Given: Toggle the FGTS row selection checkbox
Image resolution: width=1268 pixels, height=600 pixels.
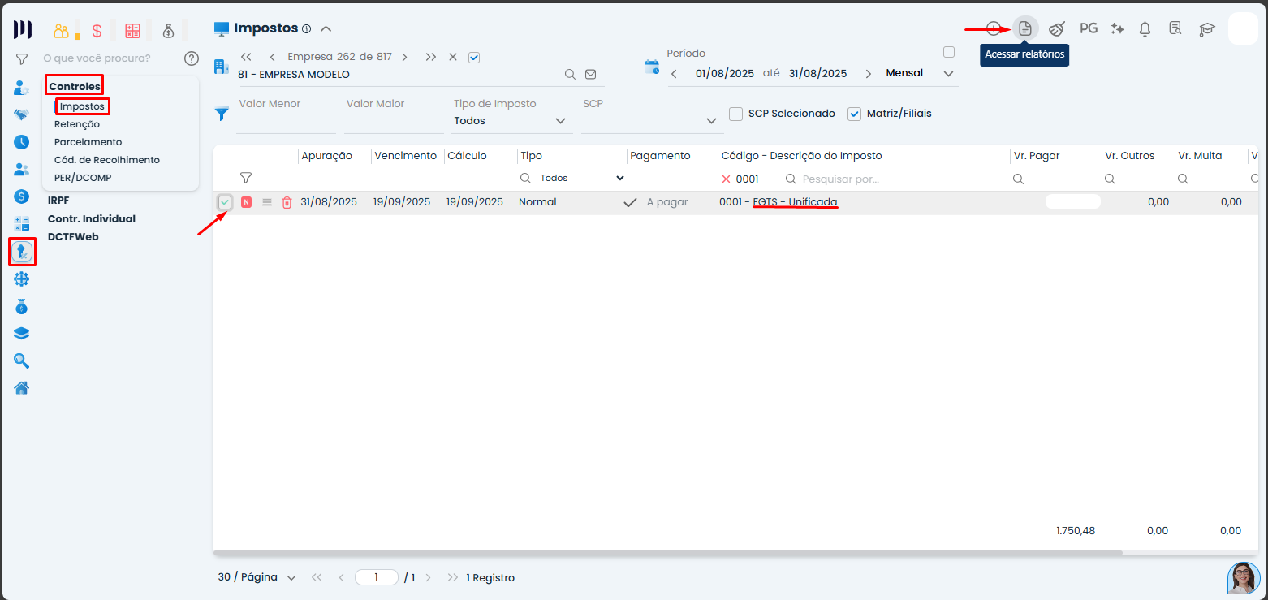Looking at the screenshot, I should click(x=225, y=202).
